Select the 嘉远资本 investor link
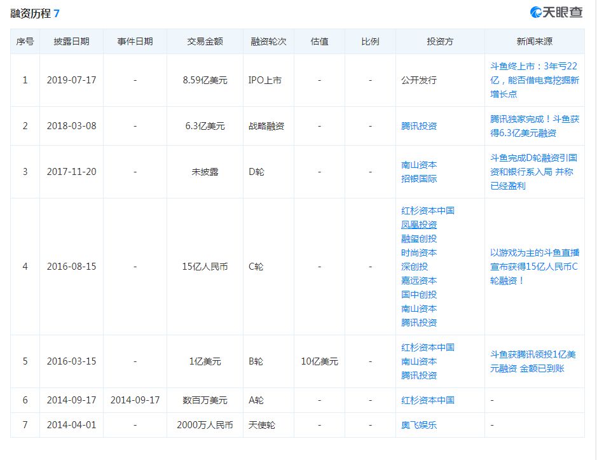This screenshot has height=460, width=597. (x=419, y=281)
